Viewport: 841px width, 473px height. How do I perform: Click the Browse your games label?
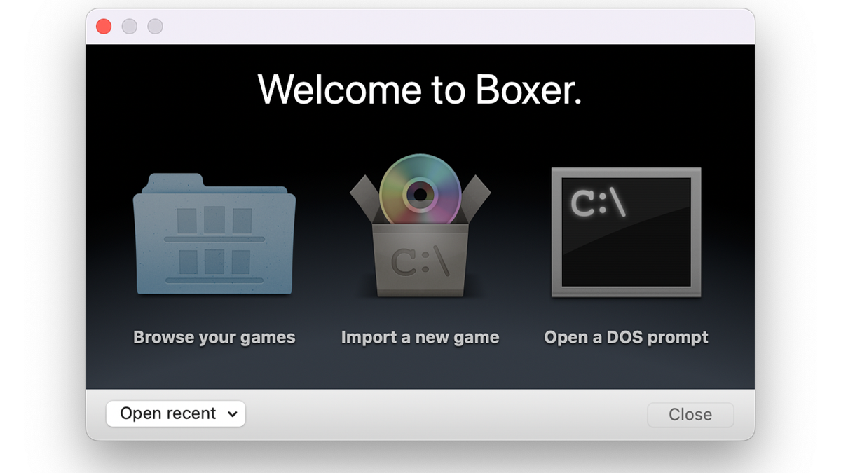click(x=214, y=337)
